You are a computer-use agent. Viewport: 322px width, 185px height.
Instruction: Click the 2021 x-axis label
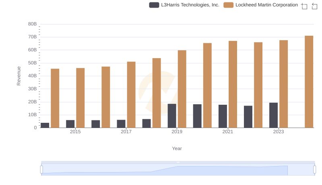227,132
